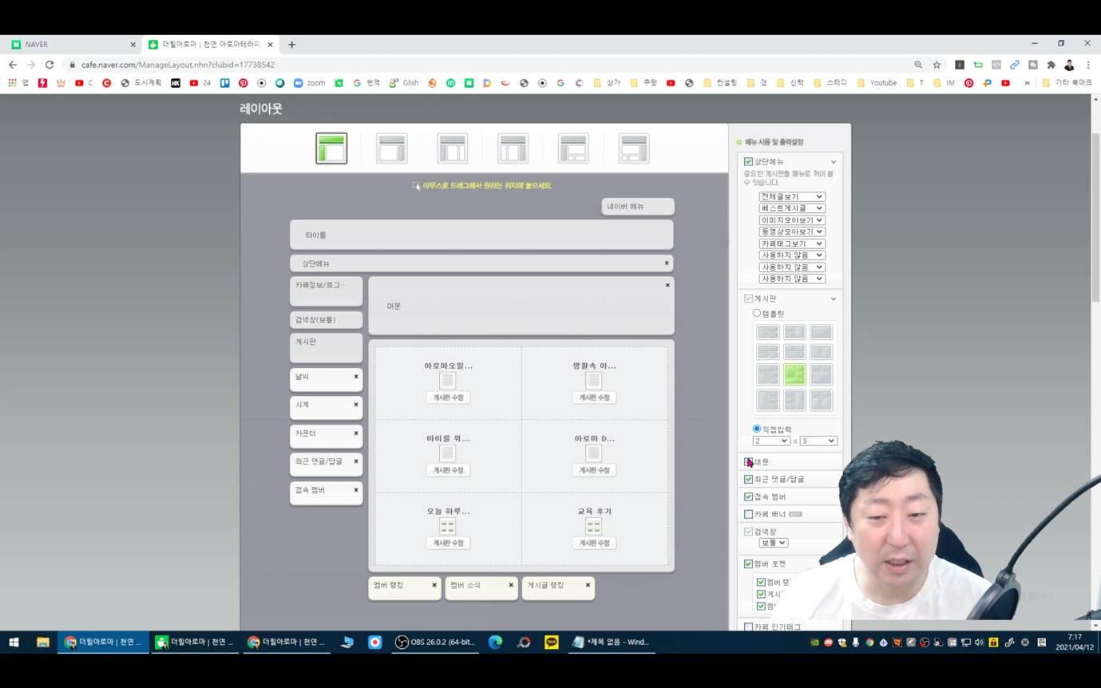Click 게시판 수정 under 오늘 하루

pos(448,543)
